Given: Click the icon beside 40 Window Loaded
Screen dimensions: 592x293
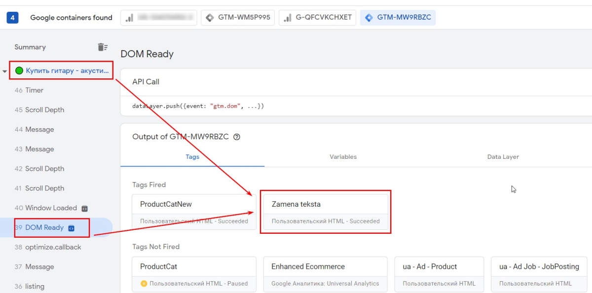Looking at the screenshot, I should [x=84, y=208].
